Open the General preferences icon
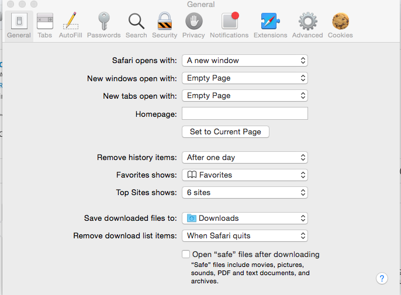Image resolution: width=401 pixels, height=295 pixels. point(19,21)
